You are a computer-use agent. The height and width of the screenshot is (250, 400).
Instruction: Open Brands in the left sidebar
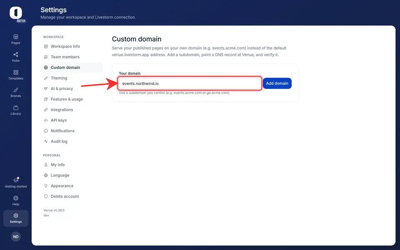[x=16, y=92]
